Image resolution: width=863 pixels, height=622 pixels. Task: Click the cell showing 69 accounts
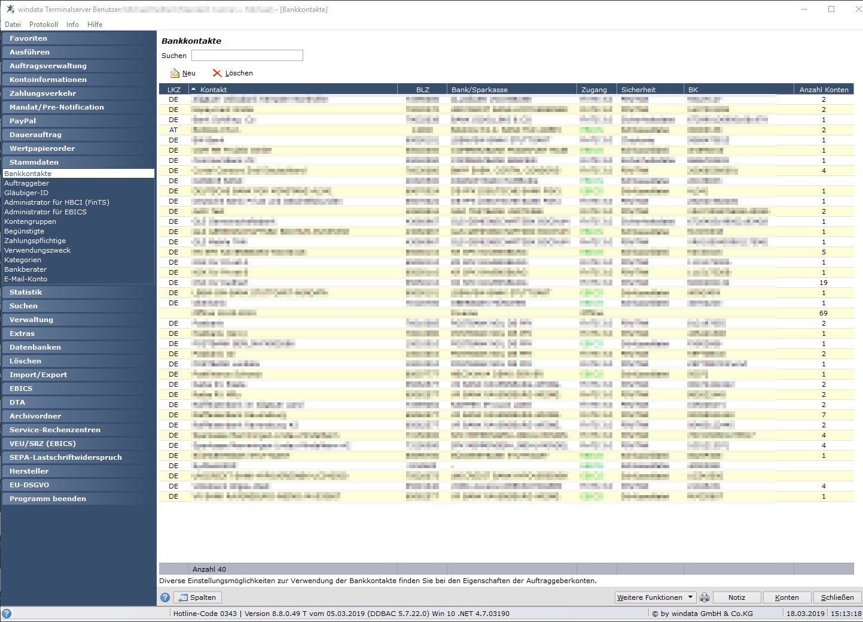[824, 313]
